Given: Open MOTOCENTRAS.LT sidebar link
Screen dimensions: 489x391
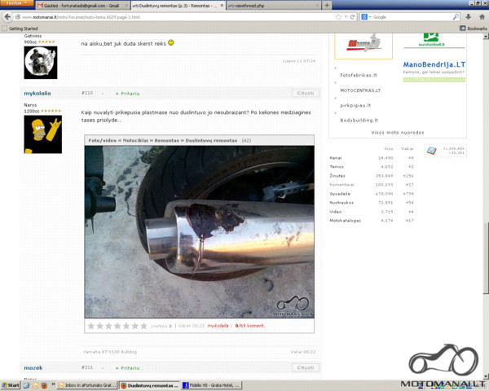Looking at the screenshot, I should [360, 90].
